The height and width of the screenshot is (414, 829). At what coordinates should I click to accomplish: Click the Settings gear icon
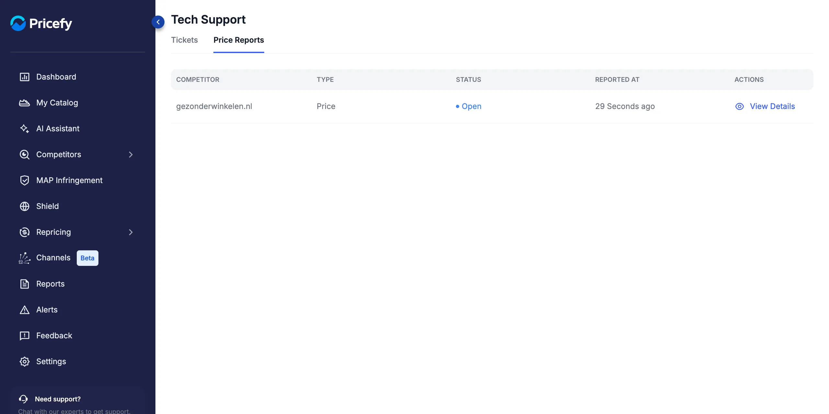[25, 362]
